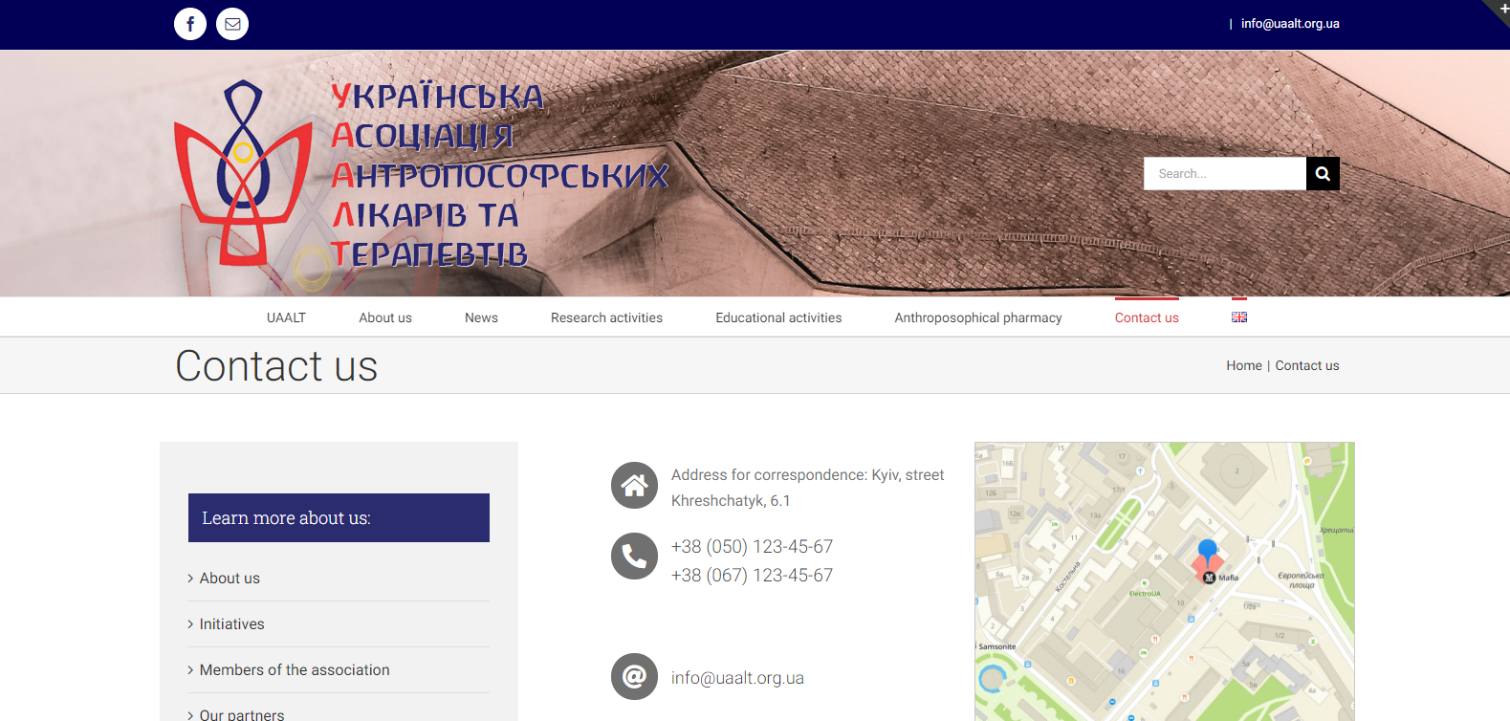The height and width of the screenshot is (721, 1510).
Task: Click the info@uaalt.org.ua link in header
Action: (1289, 24)
